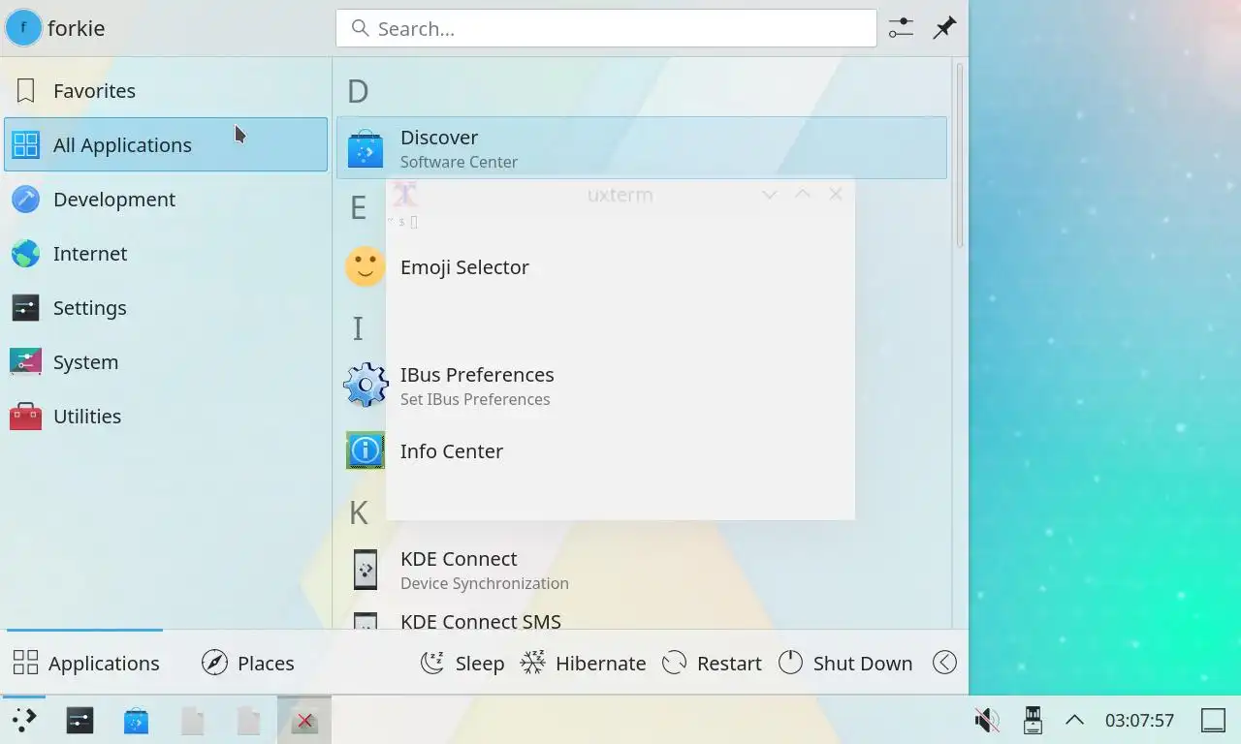Toggle the application launcher in taskbar
The width and height of the screenshot is (1241, 744).
point(23,720)
